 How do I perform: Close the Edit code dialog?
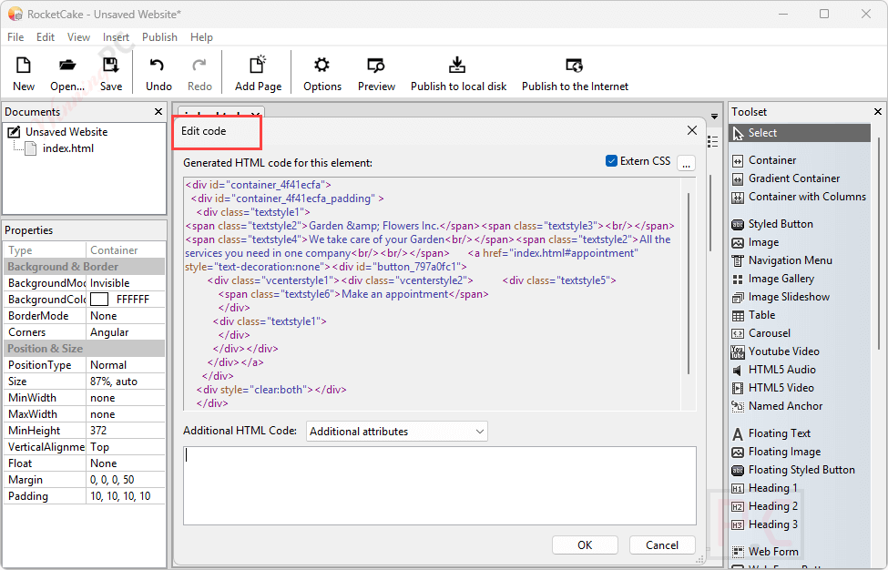click(x=692, y=131)
